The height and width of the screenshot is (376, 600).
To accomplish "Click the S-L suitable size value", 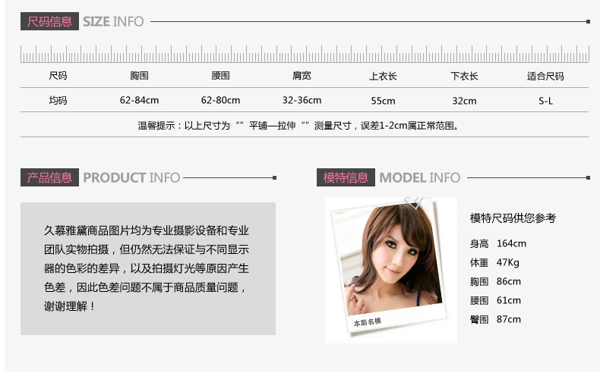I will [545, 101].
